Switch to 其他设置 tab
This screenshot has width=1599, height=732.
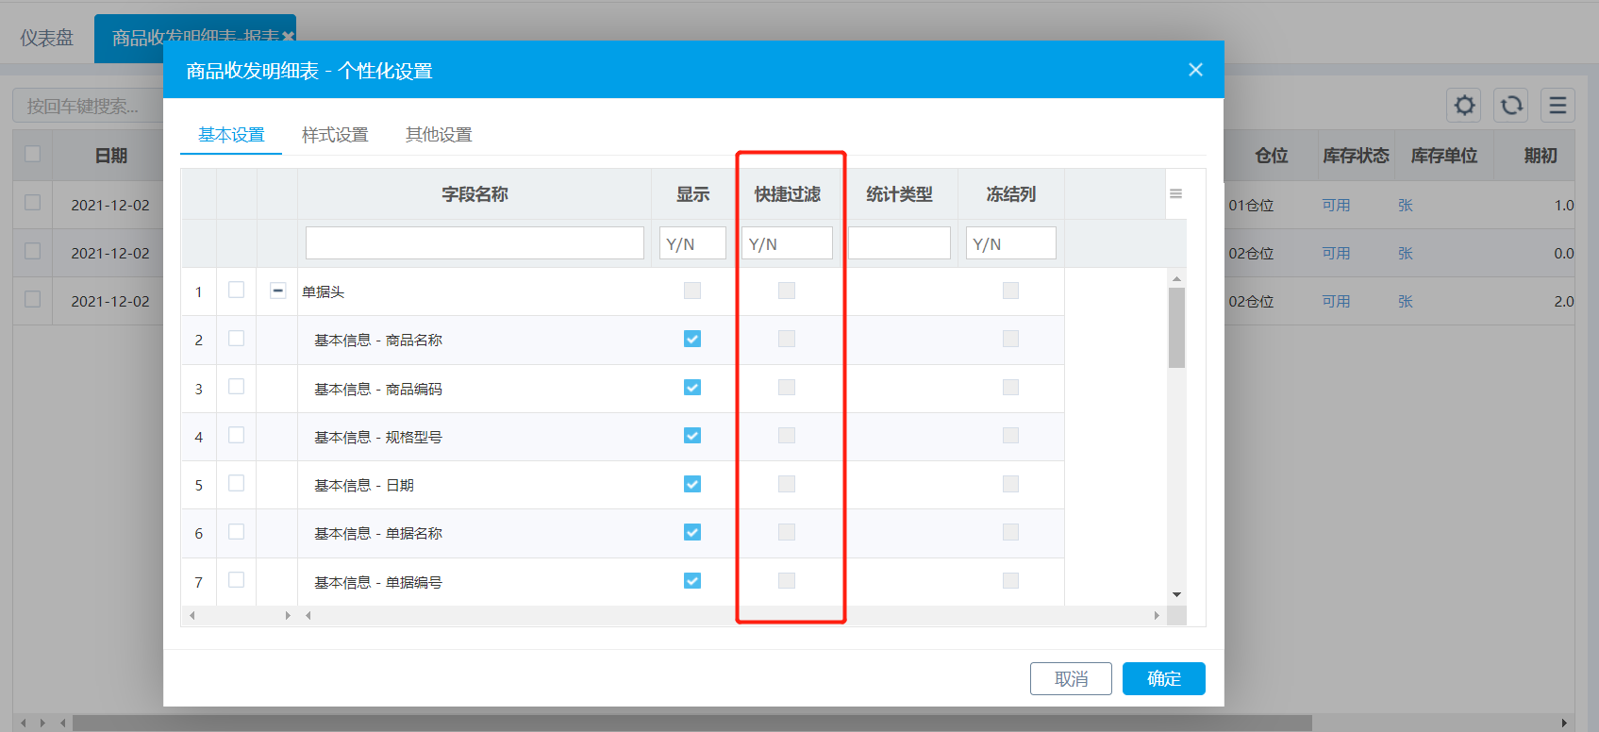click(439, 135)
